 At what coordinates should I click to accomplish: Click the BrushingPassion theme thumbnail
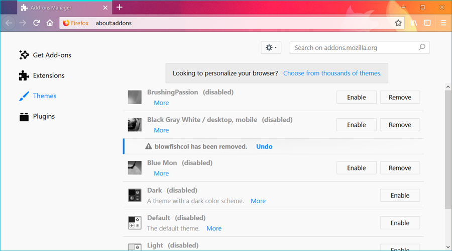point(135,97)
